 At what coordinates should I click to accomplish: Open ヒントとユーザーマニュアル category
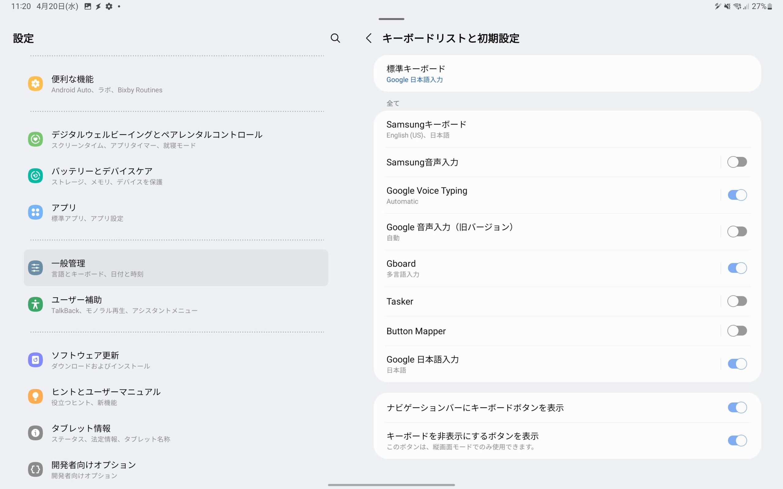[x=176, y=397]
